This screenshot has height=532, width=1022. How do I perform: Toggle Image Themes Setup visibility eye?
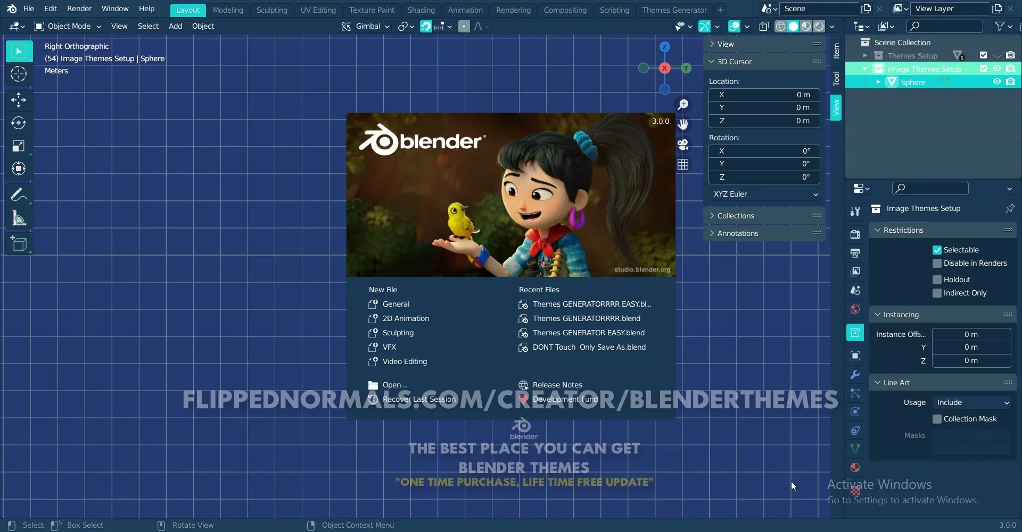tap(996, 69)
